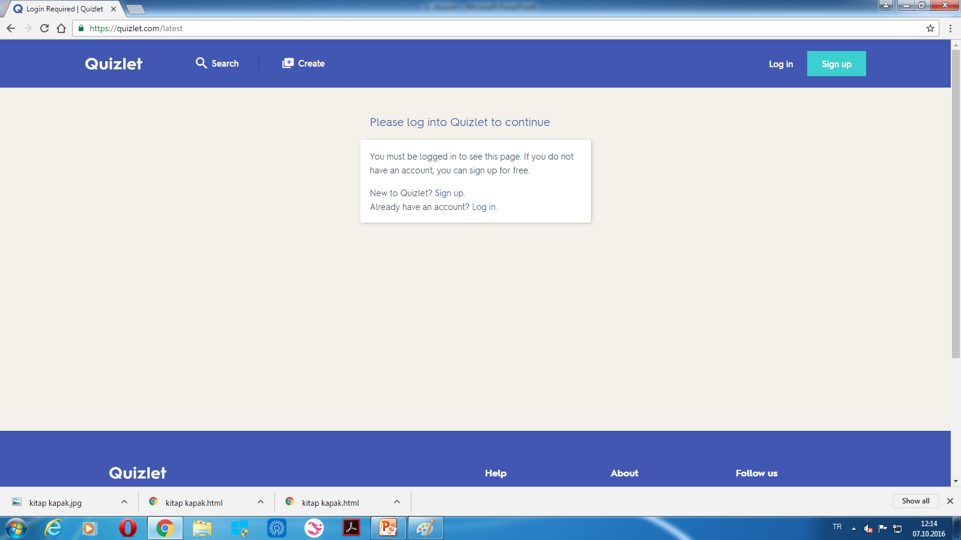Viewport: 961px width, 540px height.
Task: Expand options for second kitap kapak.html
Action: click(397, 502)
